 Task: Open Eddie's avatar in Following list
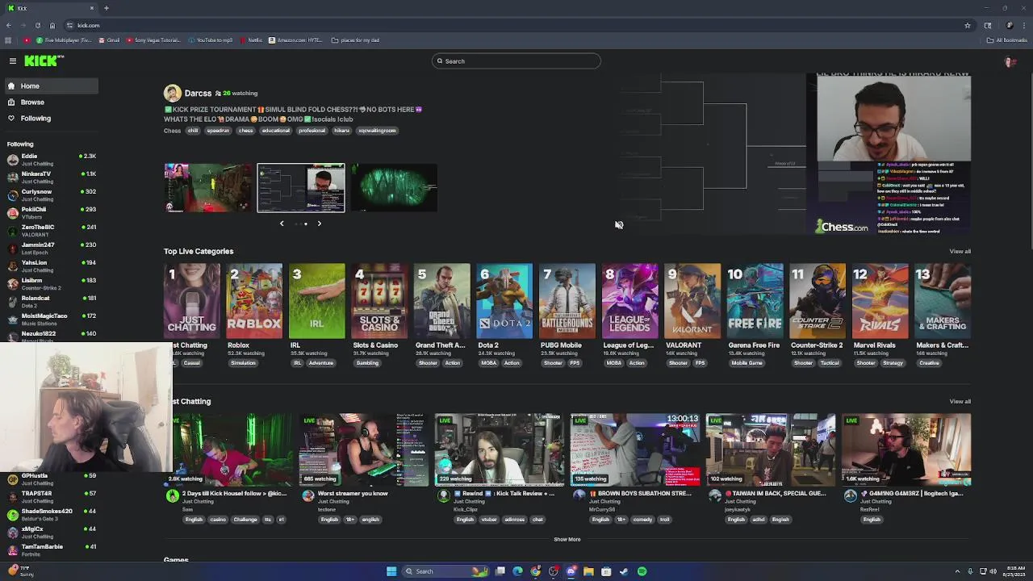(x=12, y=159)
